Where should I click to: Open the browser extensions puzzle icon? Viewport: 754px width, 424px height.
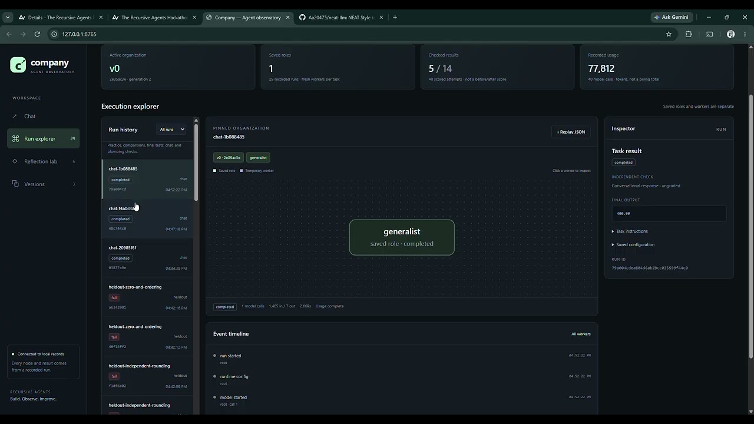[689, 34]
